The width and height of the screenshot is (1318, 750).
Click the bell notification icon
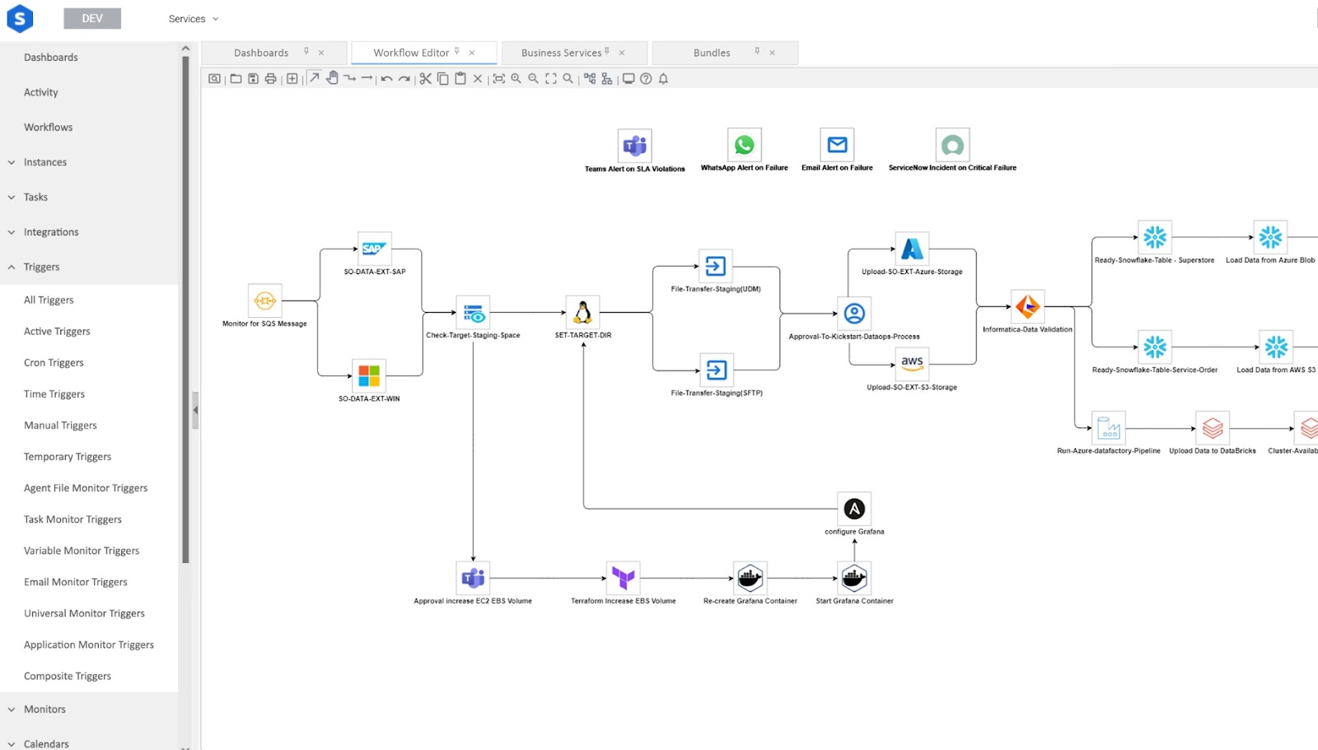point(663,79)
